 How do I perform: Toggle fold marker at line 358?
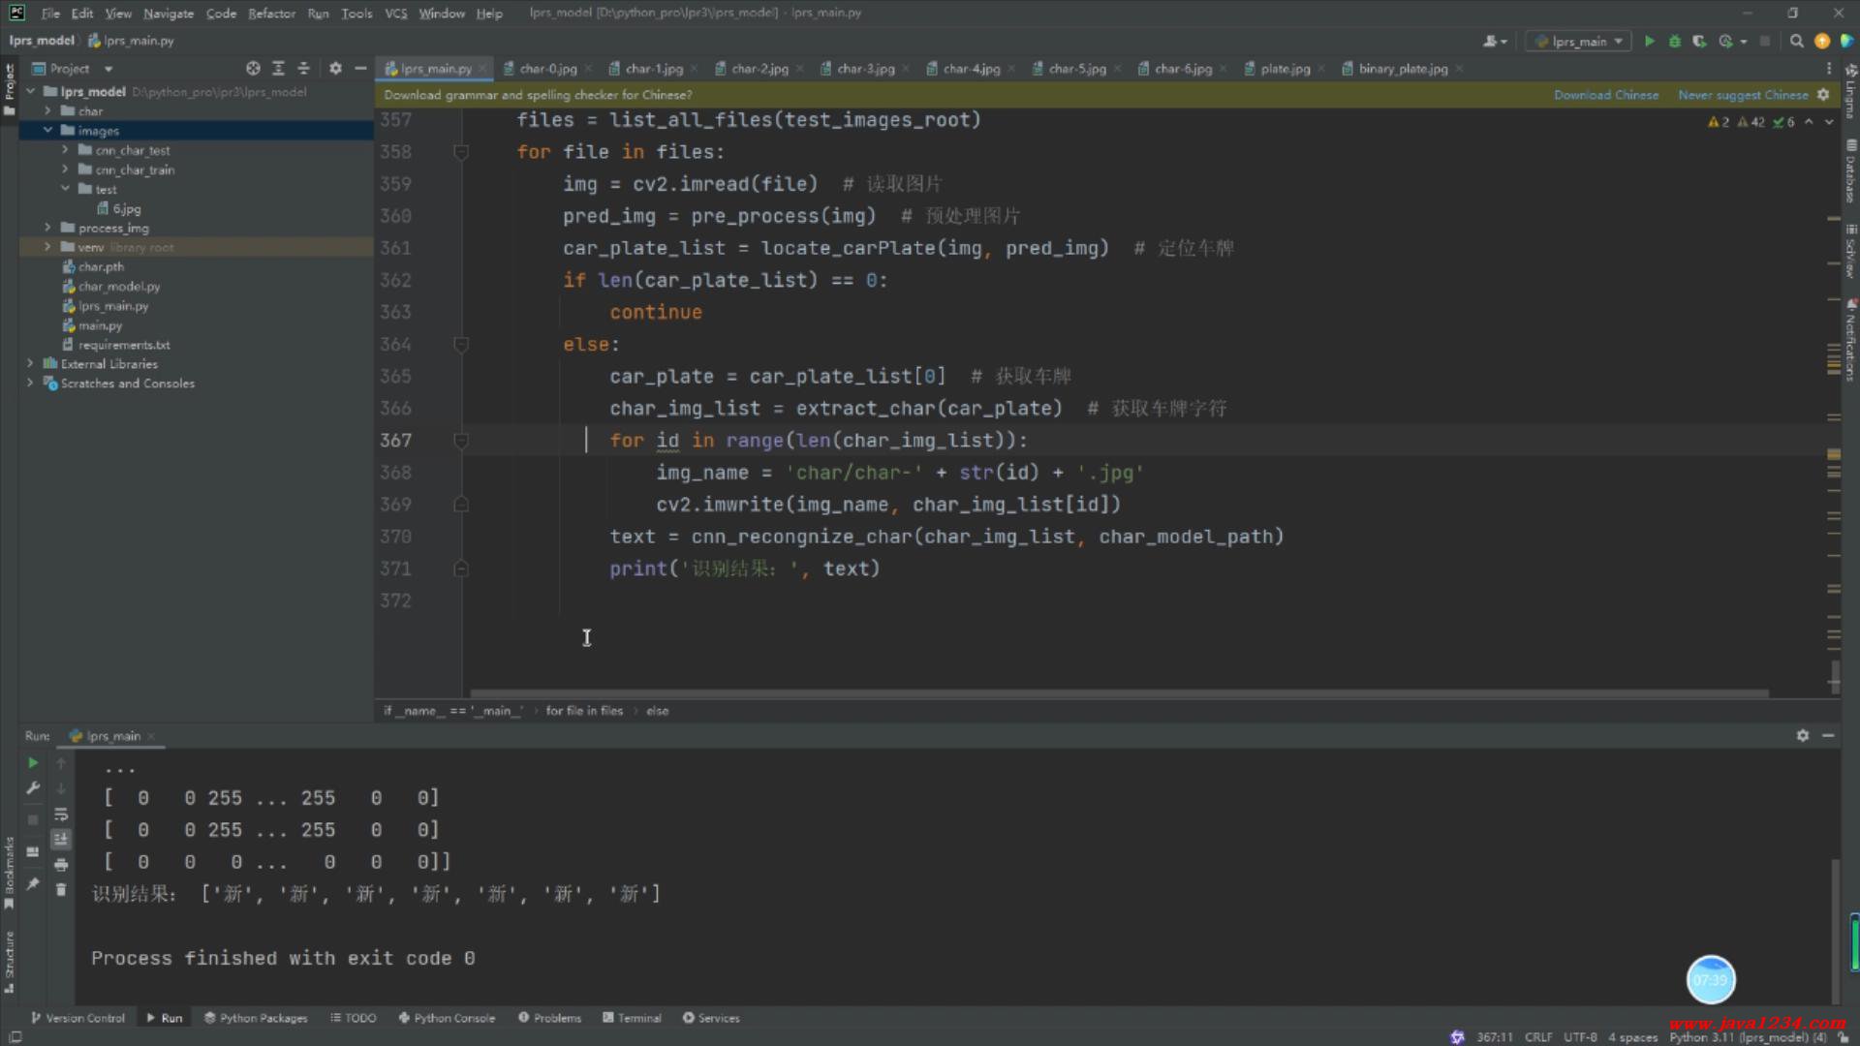[x=461, y=152]
